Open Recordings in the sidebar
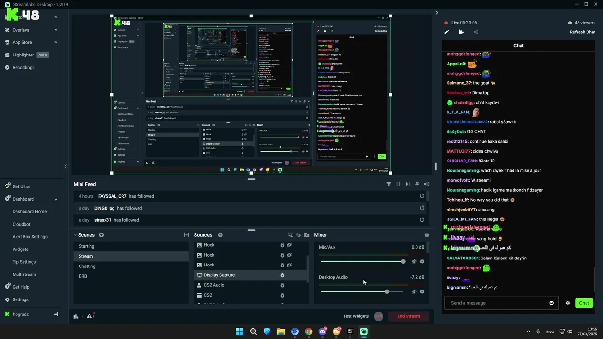The height and width of the screenshot is (339, 603). click(24, 67)
